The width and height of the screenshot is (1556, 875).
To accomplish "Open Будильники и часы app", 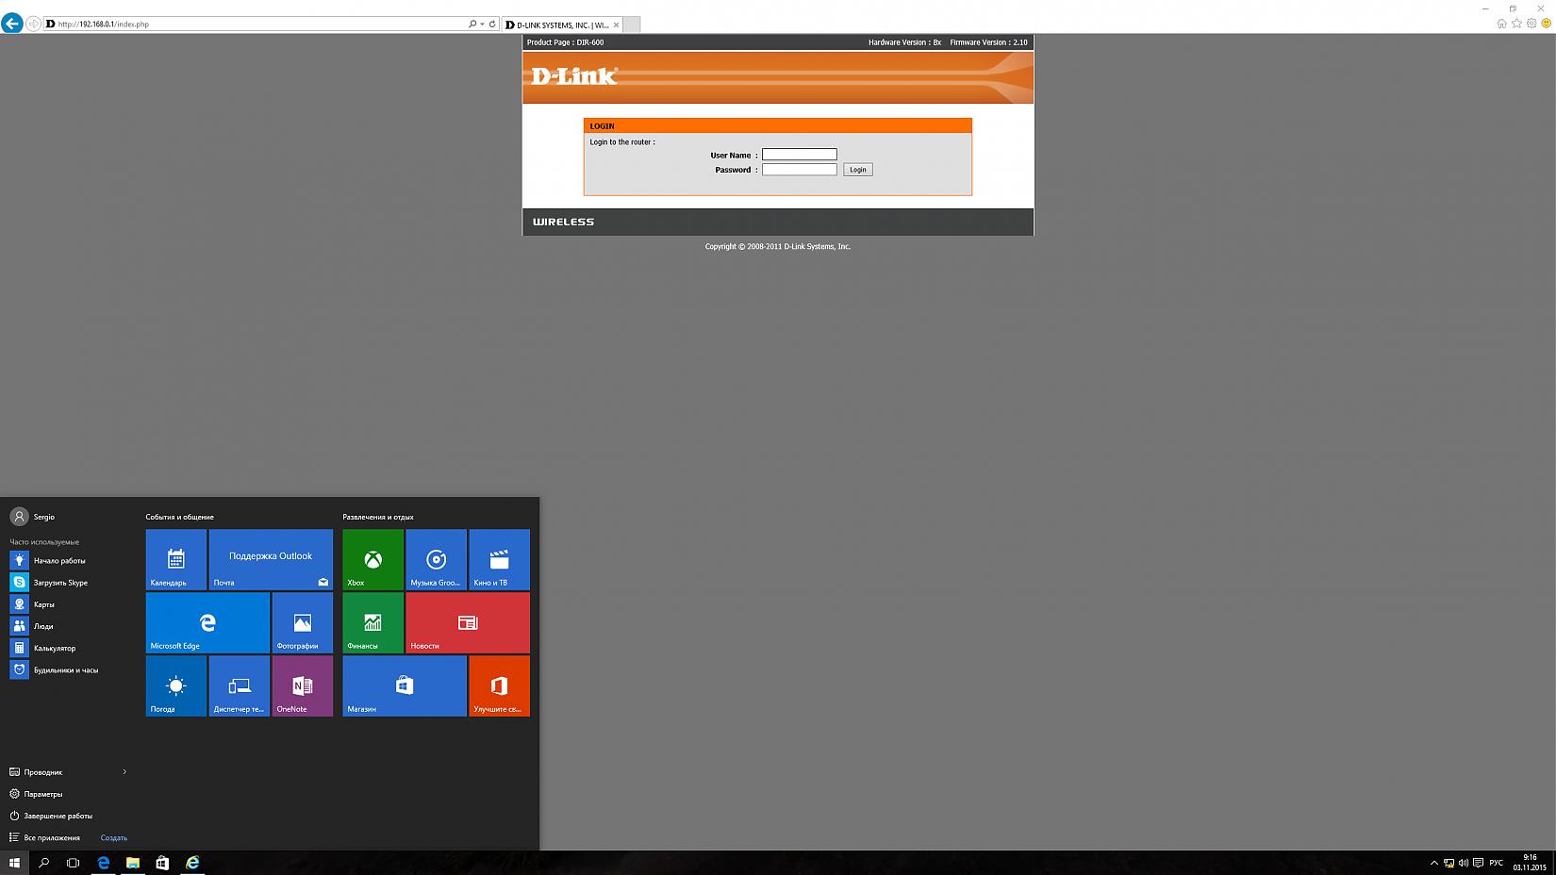I will (68, 669).
